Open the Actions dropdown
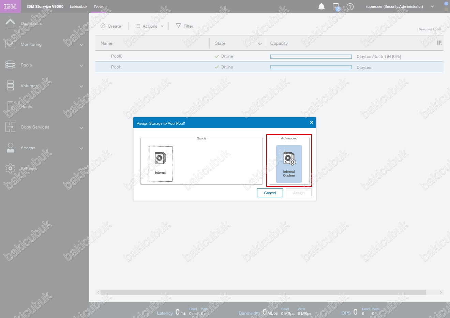450x318 pixels. coord(150,26)
